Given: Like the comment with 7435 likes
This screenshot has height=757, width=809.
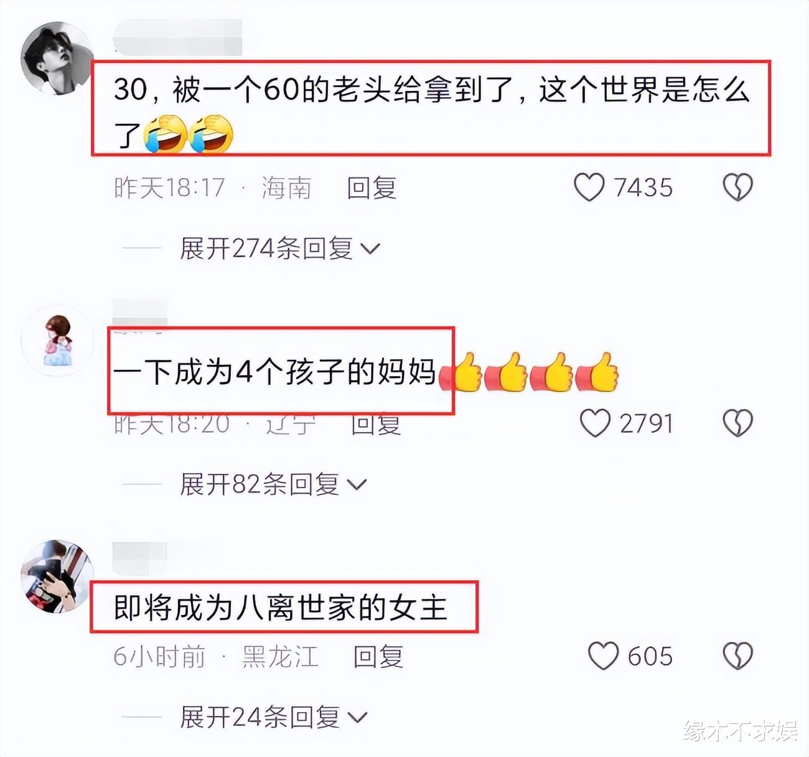Looking at the screenshot, I should click(x=589, y=187).
